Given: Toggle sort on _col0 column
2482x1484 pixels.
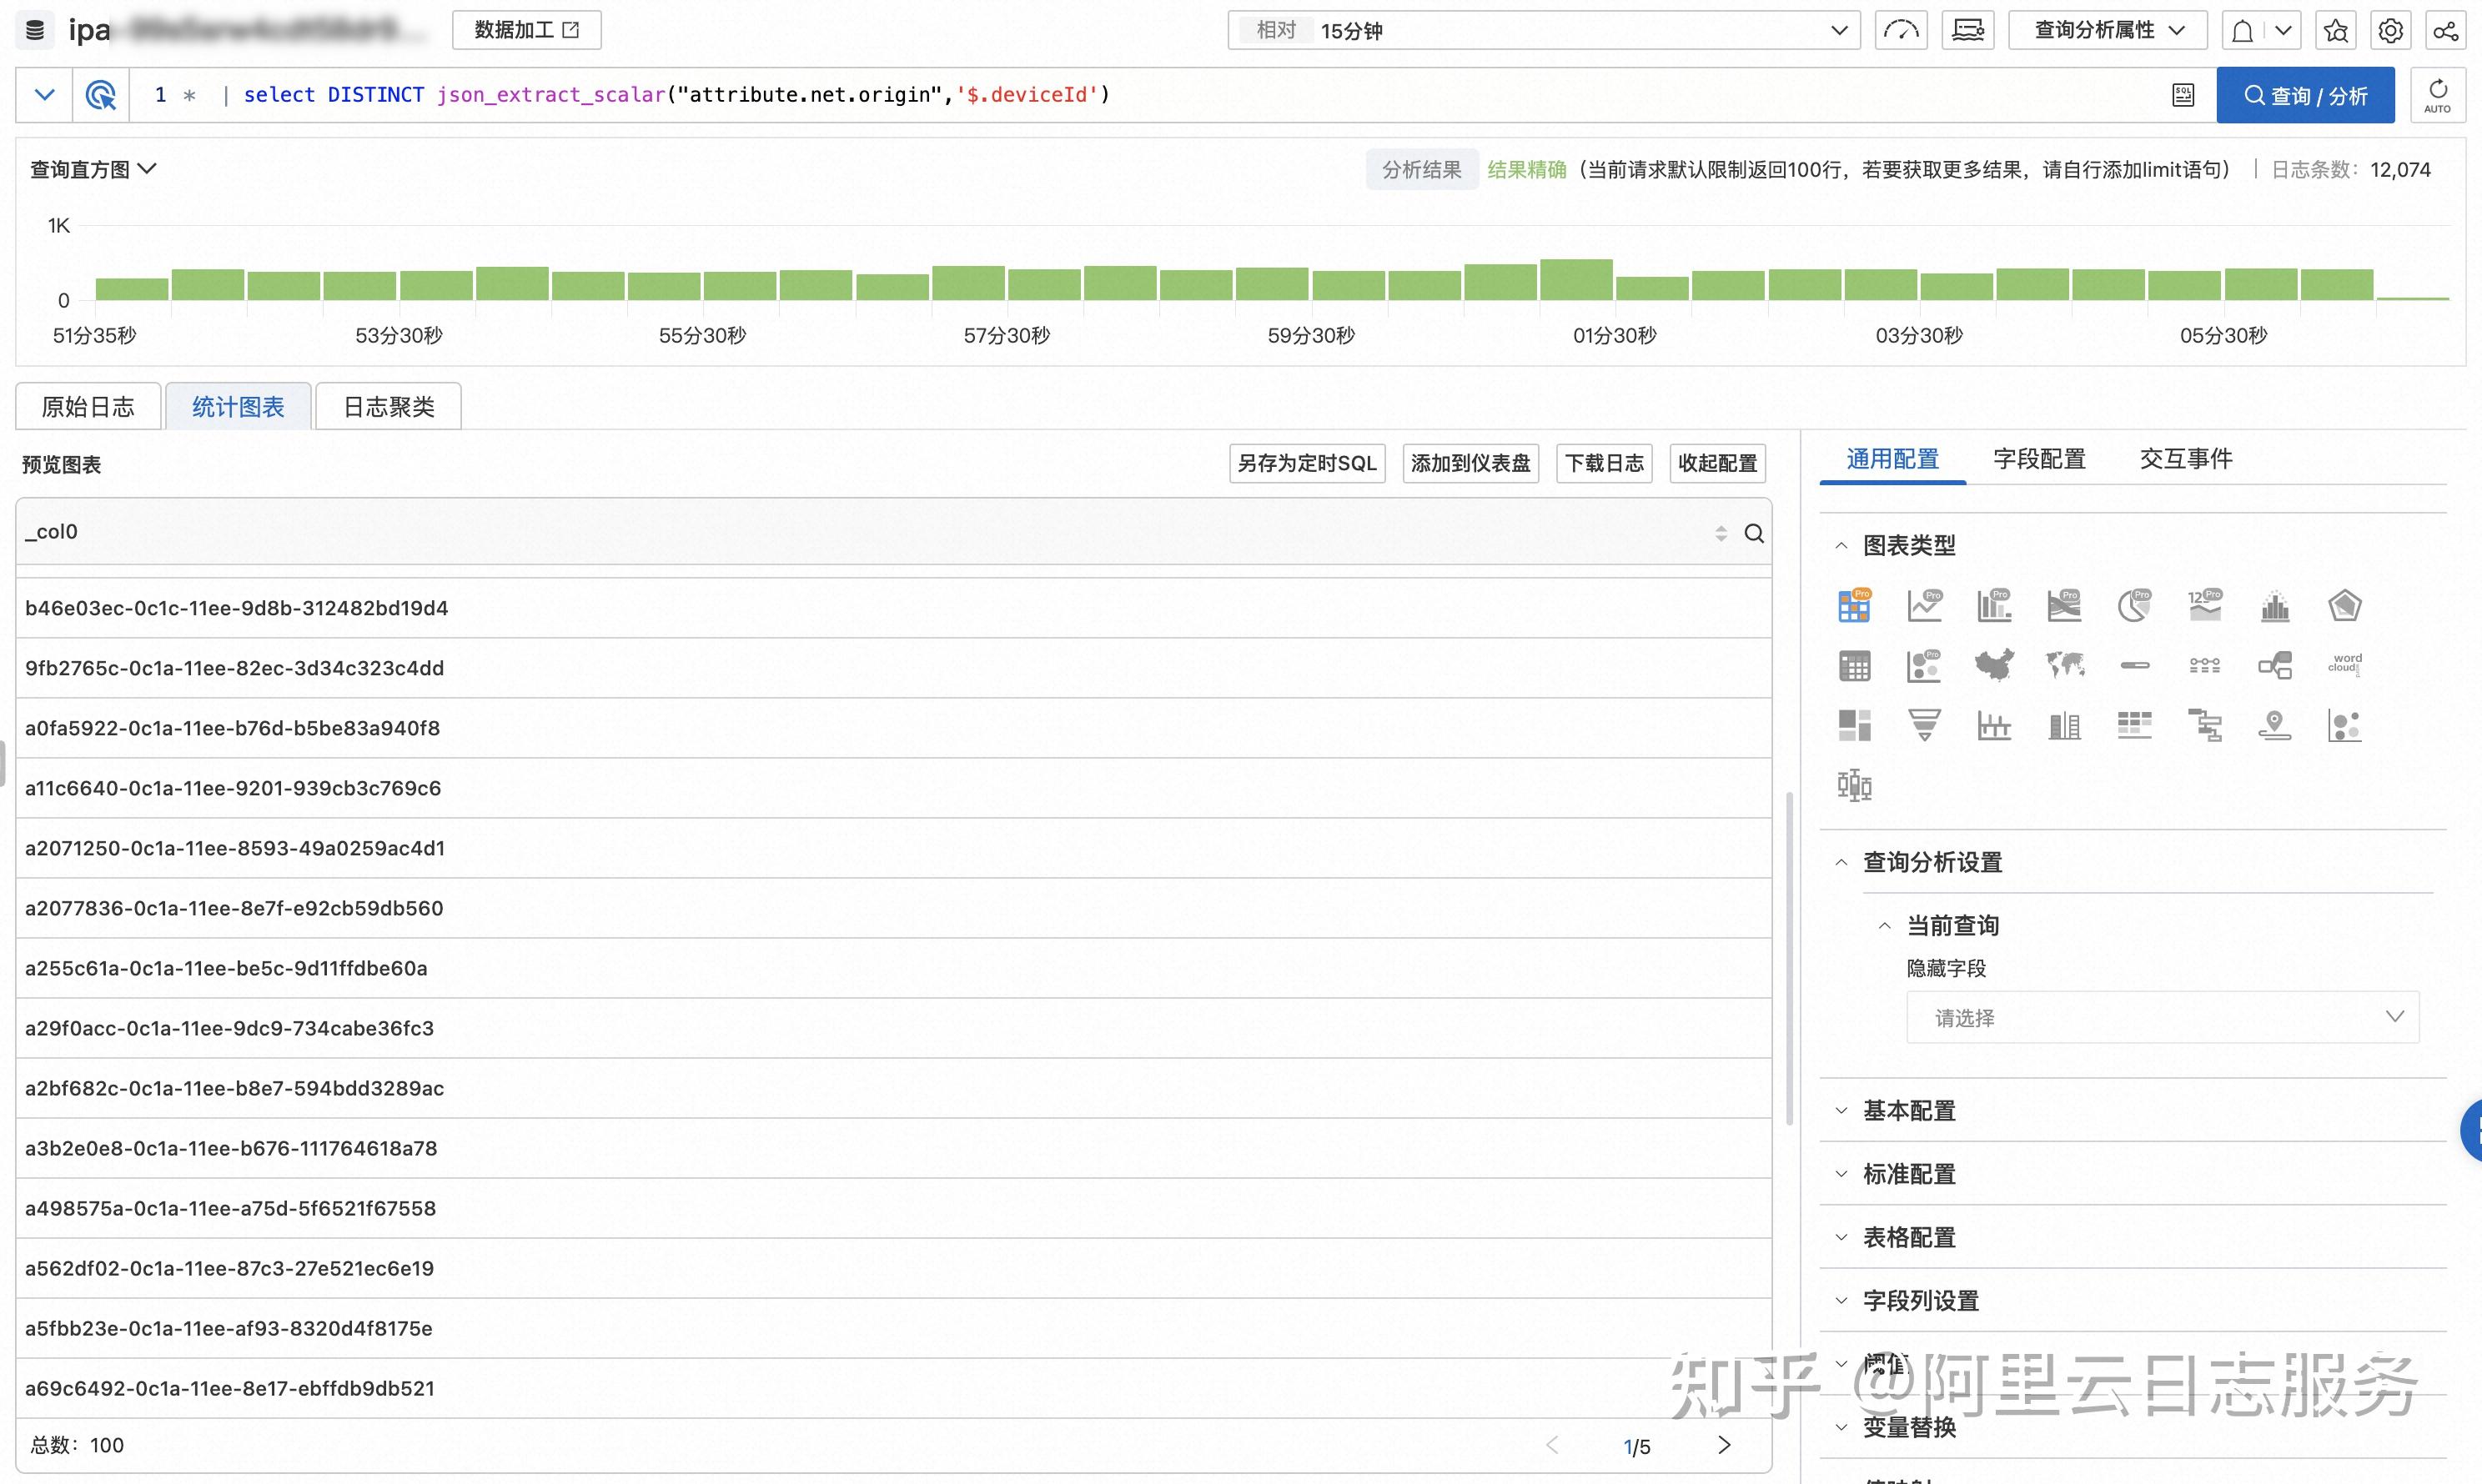Looking at the screenshot, I should click(x=1721, y=533).
